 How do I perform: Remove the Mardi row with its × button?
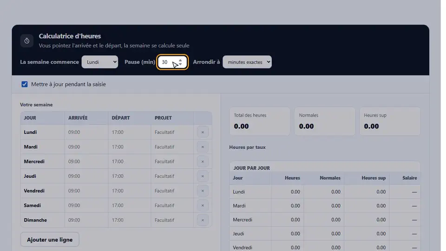click(x=203, y=147)
